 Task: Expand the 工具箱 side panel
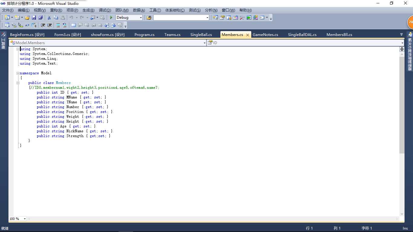3,40
